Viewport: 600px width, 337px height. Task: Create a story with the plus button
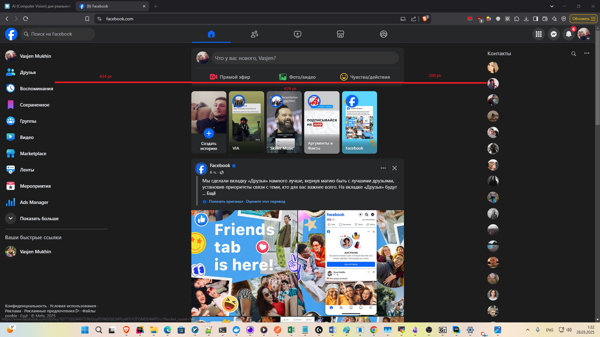(x=209, y=133)
